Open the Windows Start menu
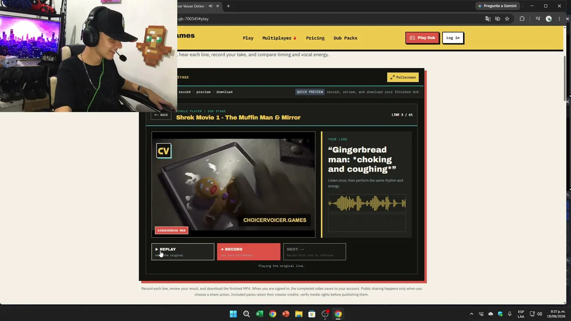 [233, 314]
